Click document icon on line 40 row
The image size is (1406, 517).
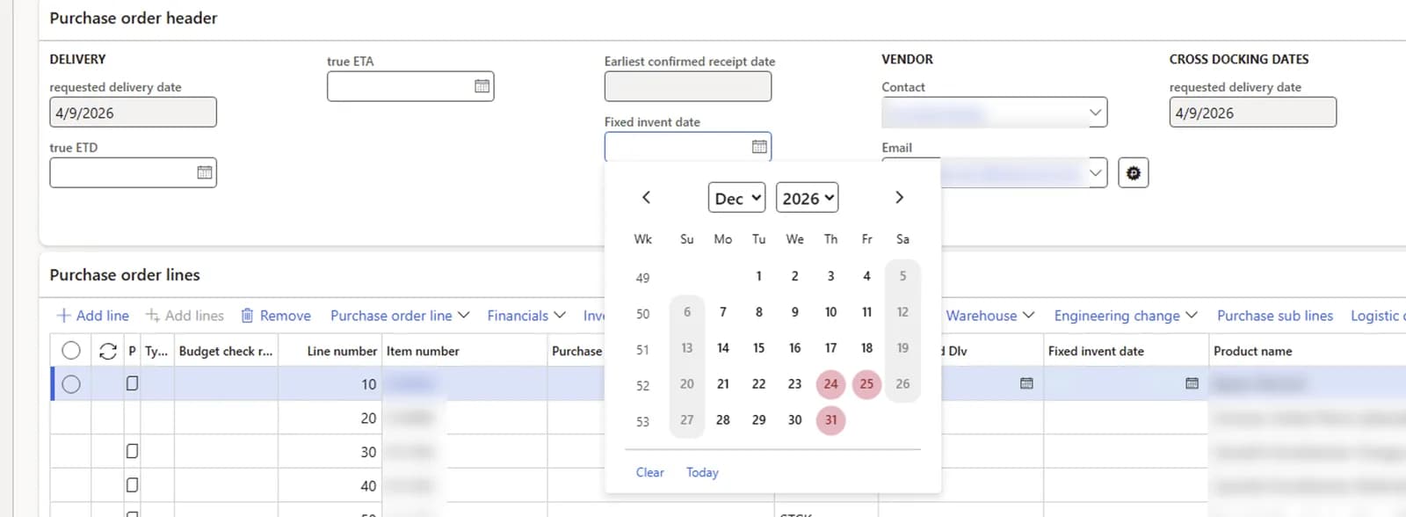click(x=132, y=484)
